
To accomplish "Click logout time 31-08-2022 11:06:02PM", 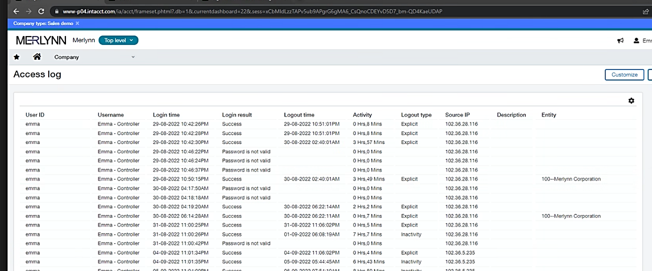I will point(312,225).
